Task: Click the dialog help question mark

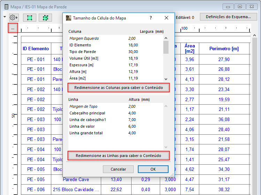Action: 151,18
